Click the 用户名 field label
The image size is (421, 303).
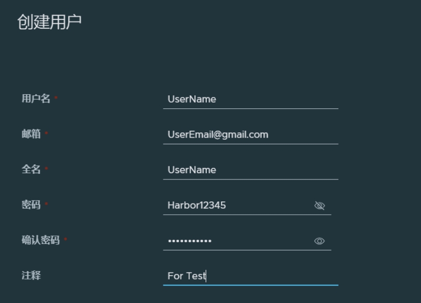click(x=36, y=98)
